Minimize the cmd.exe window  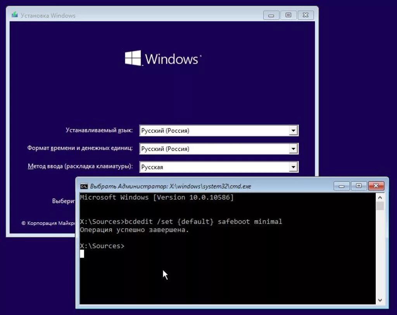[x=342, y=186]
